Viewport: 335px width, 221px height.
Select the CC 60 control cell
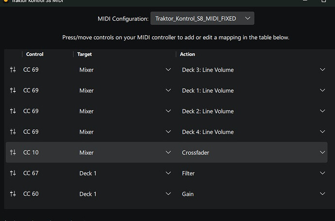click(31, 194)
